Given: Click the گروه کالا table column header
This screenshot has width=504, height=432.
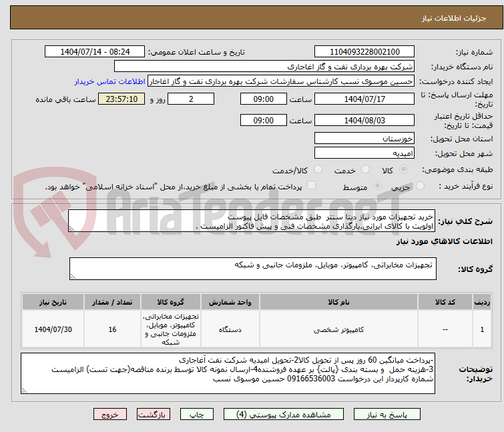Looking at the screenshot, I should [x=171, y=302].
